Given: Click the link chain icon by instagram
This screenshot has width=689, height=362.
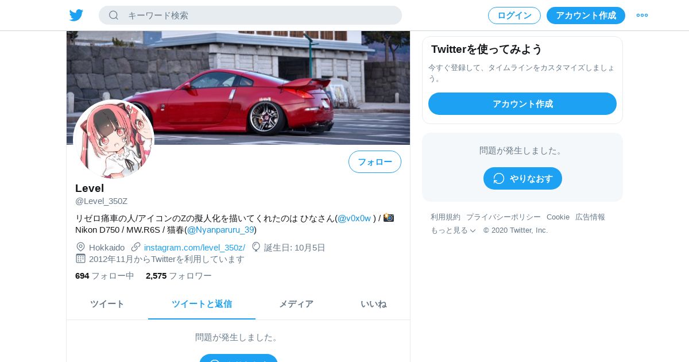Looking at the screenshot, I should click(x=136, y=247).
